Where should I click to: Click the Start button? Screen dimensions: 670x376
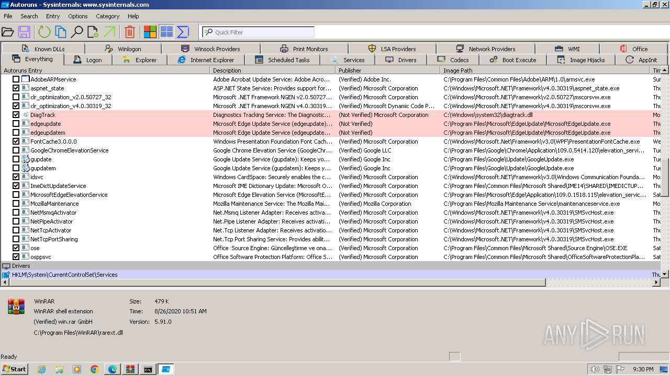pyautogui.click(x=15, y=369)
